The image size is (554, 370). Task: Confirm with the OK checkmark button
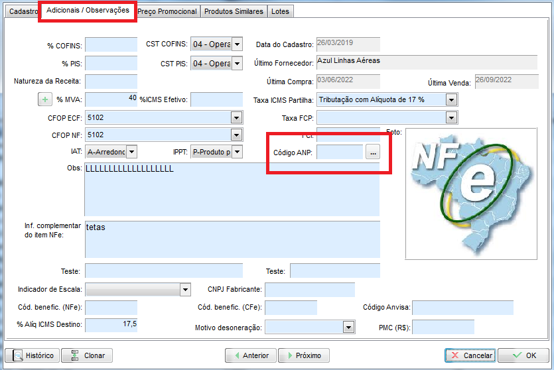tap(523, 355)
